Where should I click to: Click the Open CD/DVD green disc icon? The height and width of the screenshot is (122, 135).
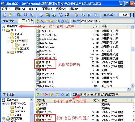[x=19, y=15]
